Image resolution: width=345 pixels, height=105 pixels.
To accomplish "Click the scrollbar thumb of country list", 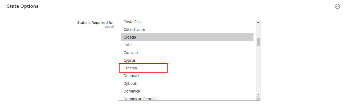I will point(258,42).
